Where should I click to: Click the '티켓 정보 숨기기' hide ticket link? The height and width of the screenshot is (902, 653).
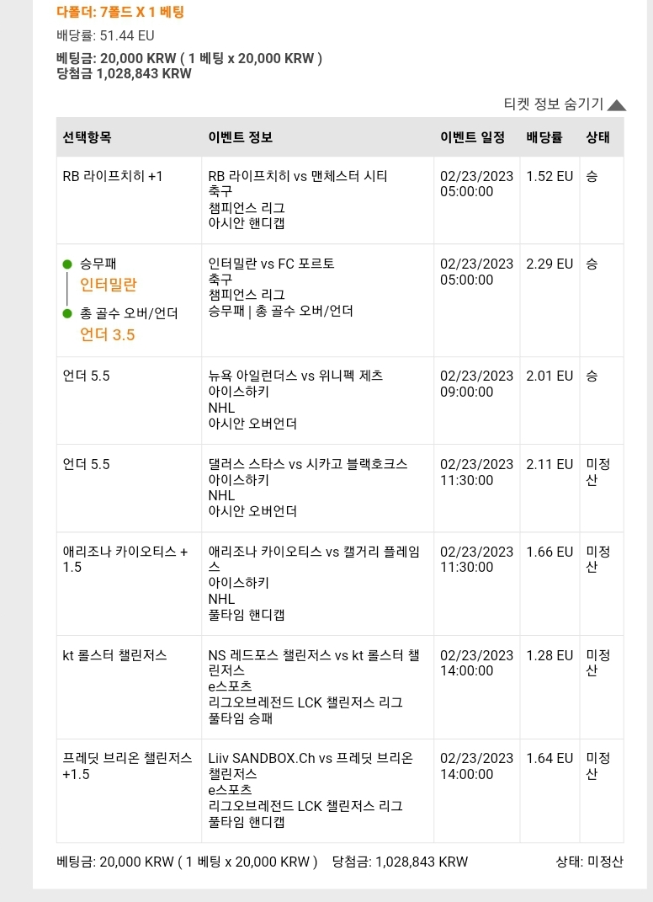[x=553, y=104]
